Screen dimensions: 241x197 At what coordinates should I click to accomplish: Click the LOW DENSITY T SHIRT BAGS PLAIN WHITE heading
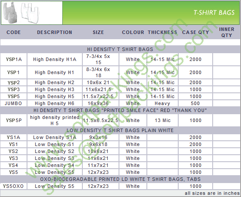coord(120,130)
